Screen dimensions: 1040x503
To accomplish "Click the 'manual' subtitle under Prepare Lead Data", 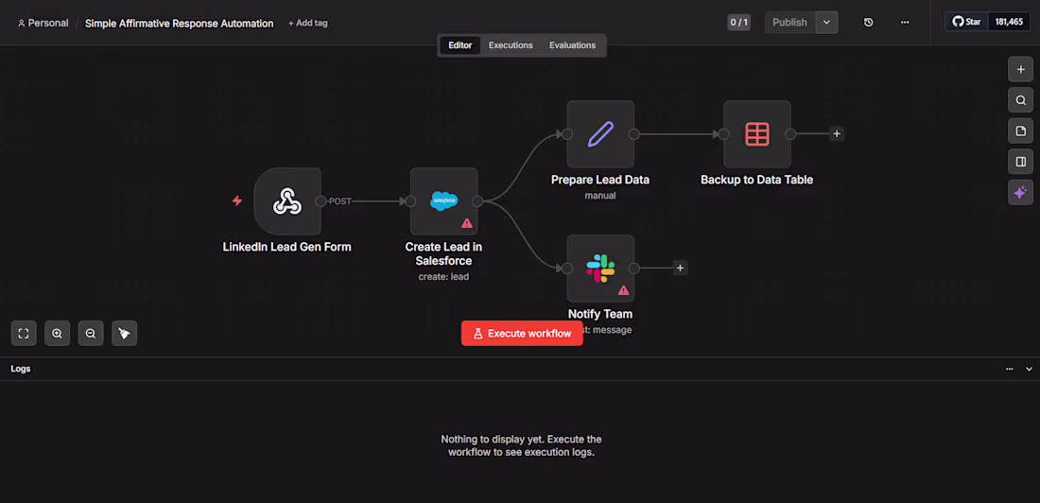I will coord(600,196).
